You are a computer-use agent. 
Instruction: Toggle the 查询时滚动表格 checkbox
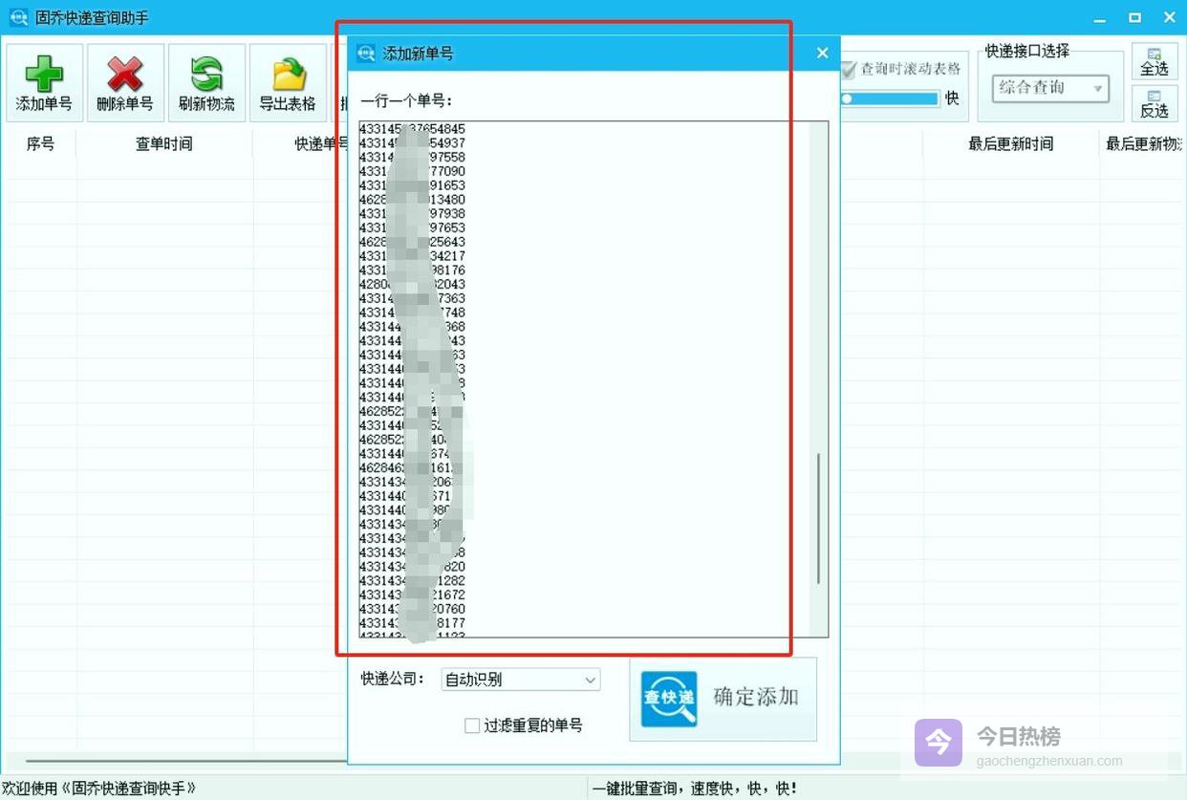[848, 70]
